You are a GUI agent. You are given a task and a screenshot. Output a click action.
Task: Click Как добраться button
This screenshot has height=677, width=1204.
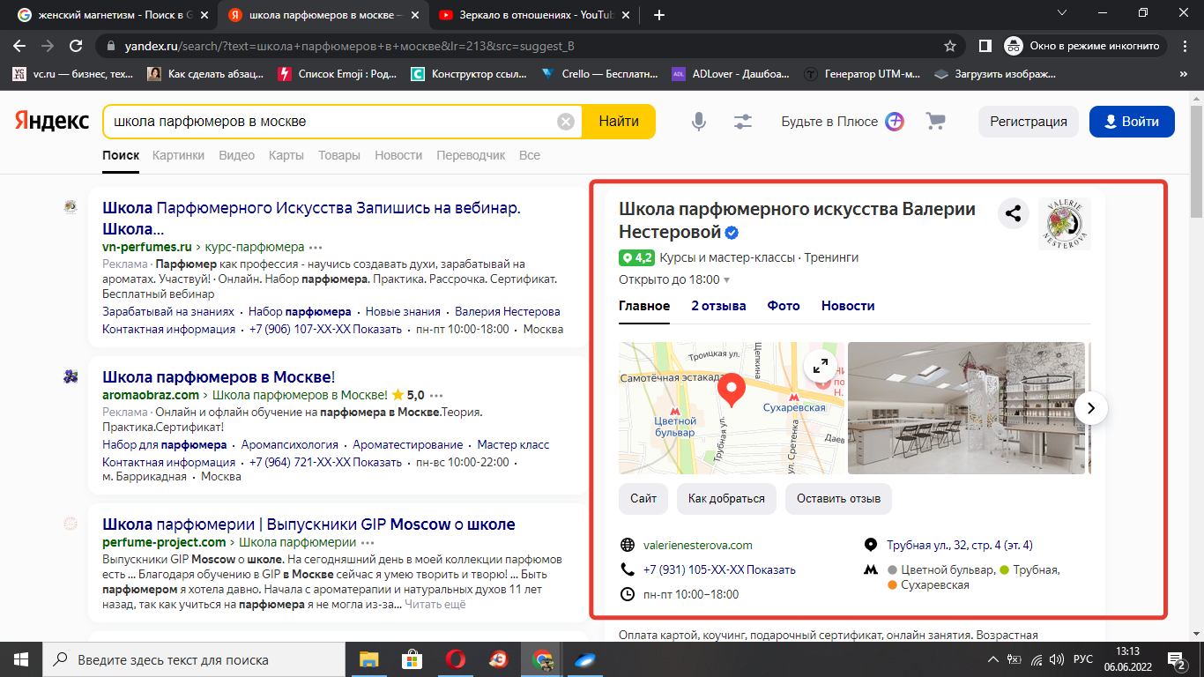point(726,498)
